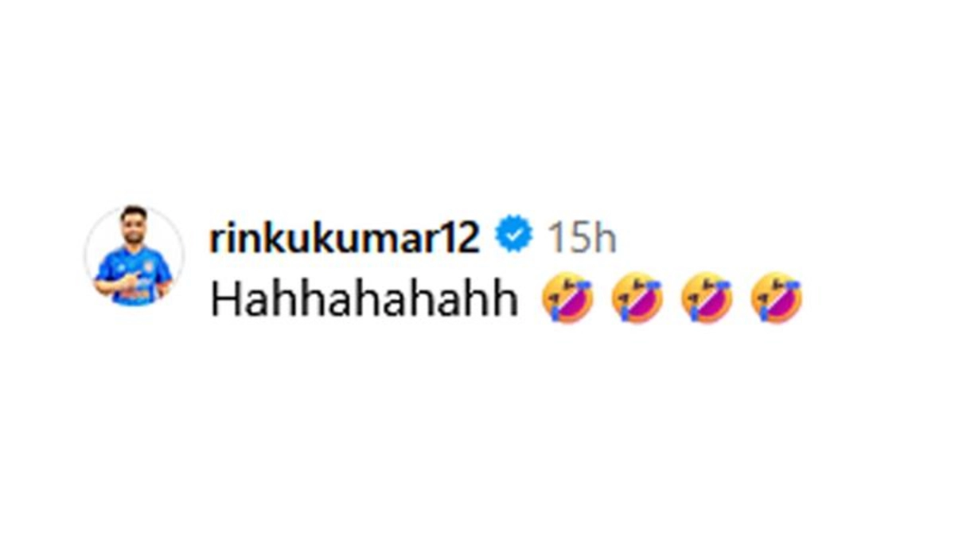The width and height of the screenshot is (955, 537).
Task: Click the word Hahhahahahh in the comment
Action: click(364, 301)
